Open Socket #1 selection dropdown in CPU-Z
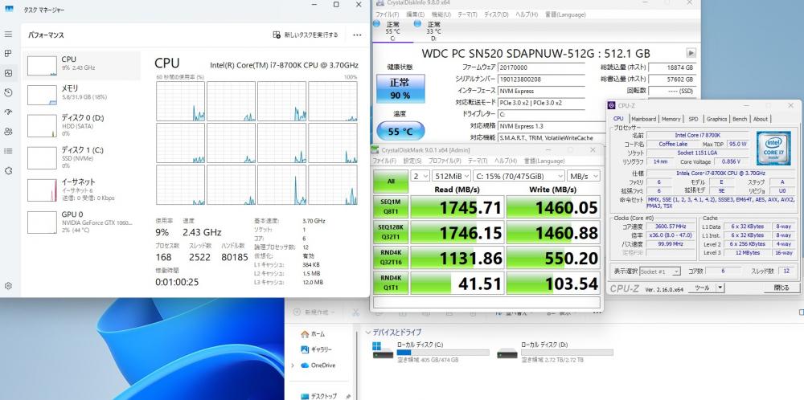 point(660,271)
